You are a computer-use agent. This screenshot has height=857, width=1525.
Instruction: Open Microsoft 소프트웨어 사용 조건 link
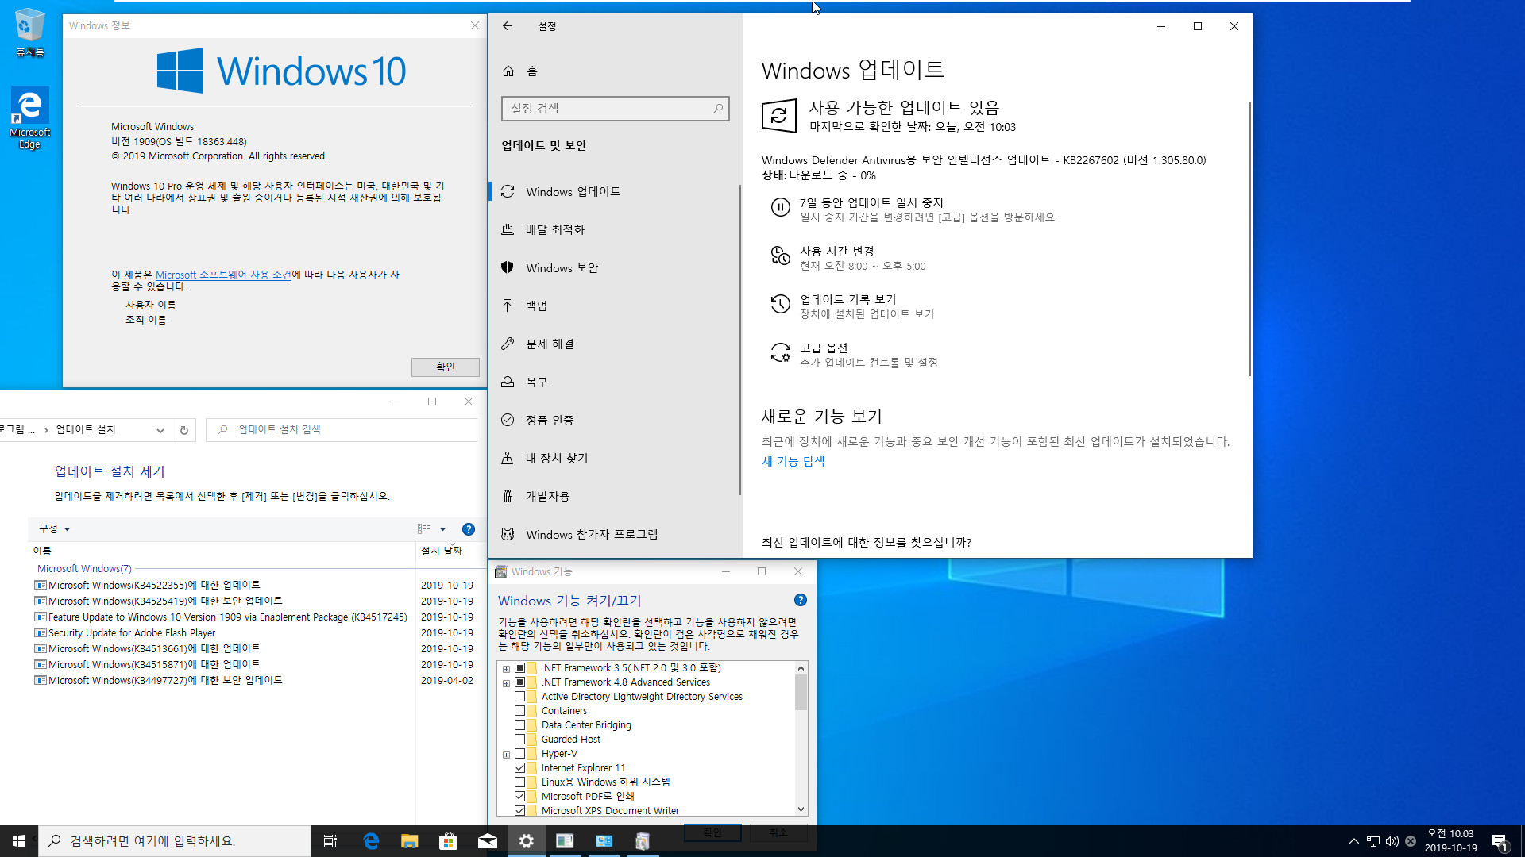coord(223,275)
